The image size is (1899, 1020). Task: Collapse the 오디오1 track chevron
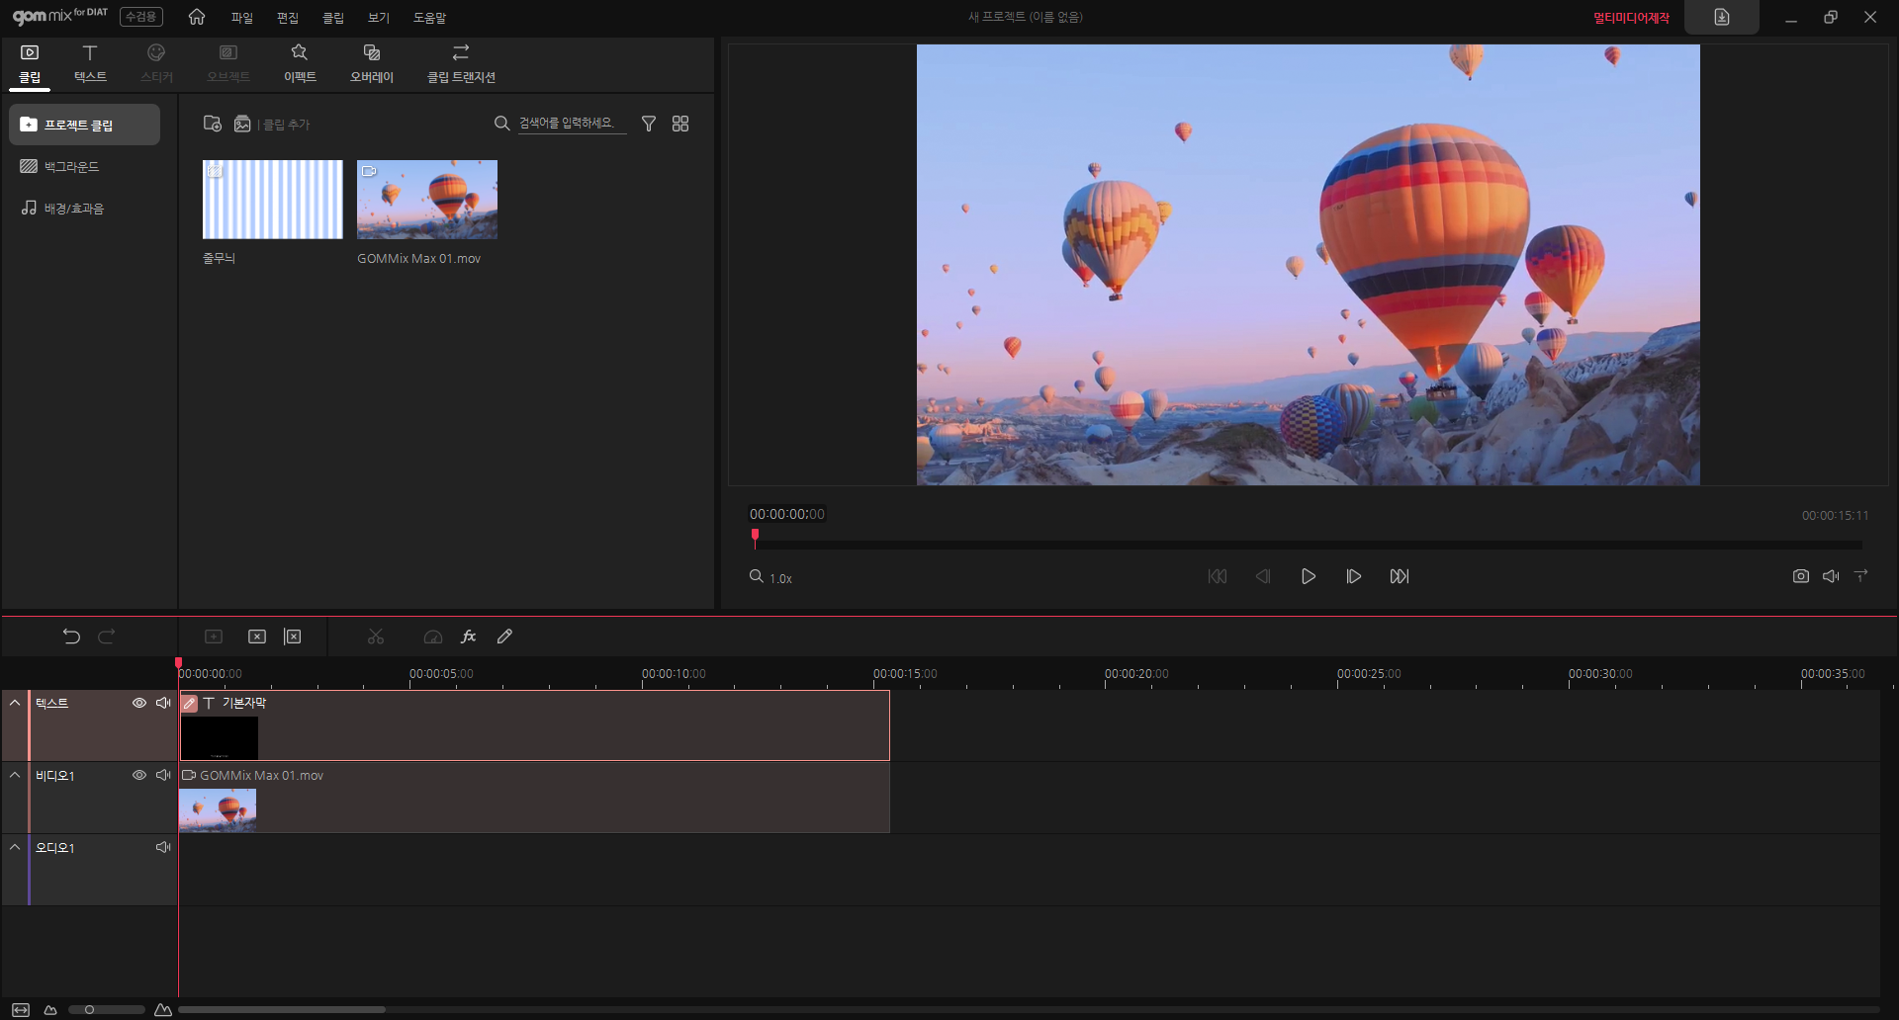[x=15, y=847]
